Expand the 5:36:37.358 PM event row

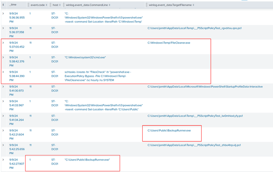point(3,28)
